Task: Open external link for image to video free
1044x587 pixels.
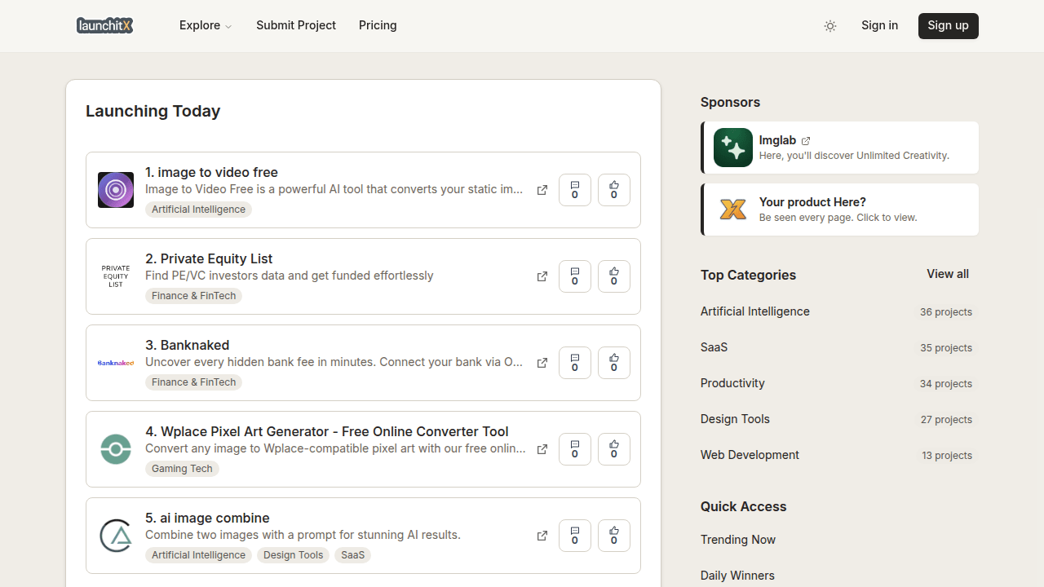Action: coord(542,190)
